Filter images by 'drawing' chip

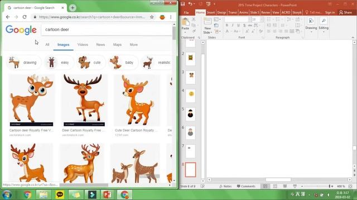[24, 62]
